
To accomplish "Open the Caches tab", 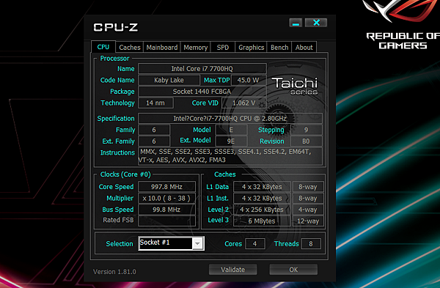I will click(129, 48).
